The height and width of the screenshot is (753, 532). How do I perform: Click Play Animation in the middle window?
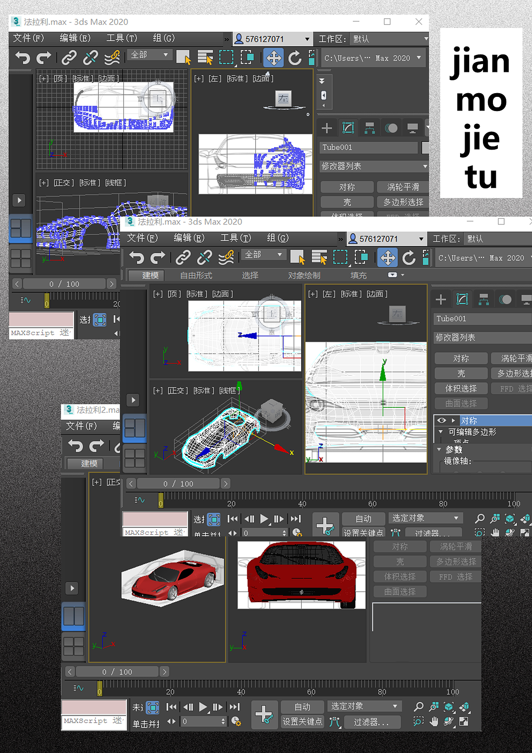point(264,519)
